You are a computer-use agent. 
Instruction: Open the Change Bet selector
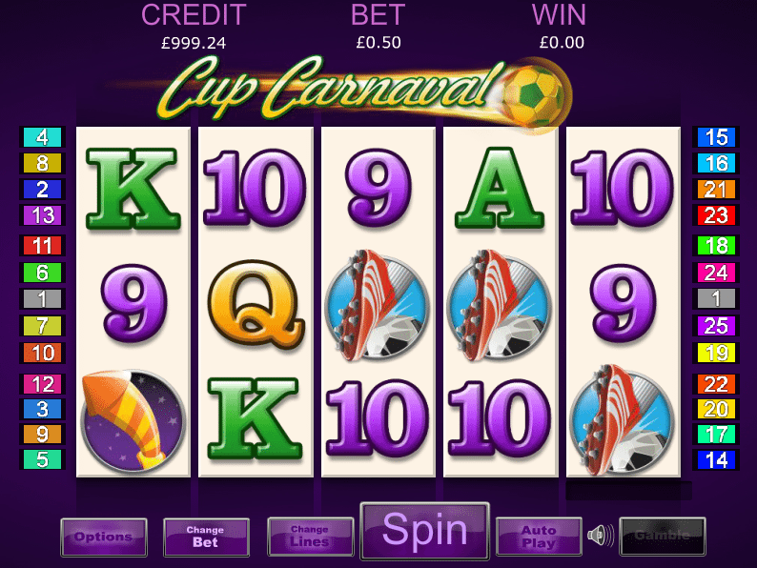(x=206, y=538)
